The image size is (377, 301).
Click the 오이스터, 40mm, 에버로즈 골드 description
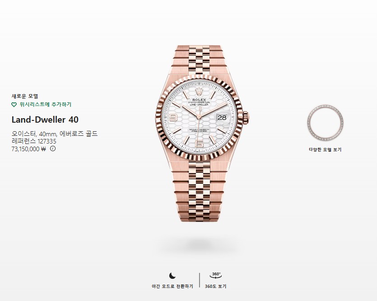pos(55,134)
